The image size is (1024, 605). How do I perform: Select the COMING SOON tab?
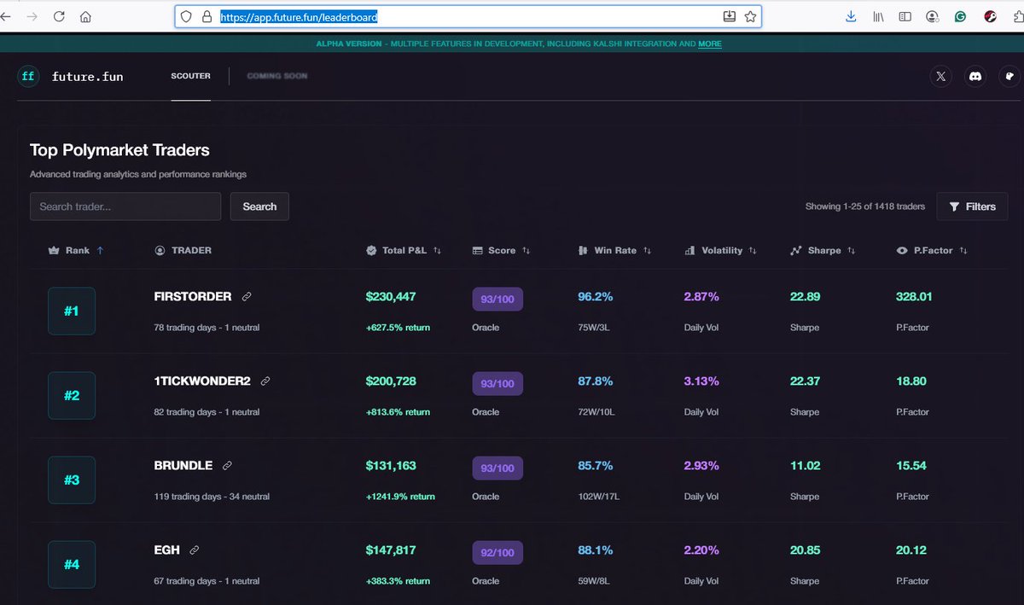[277, 76]
